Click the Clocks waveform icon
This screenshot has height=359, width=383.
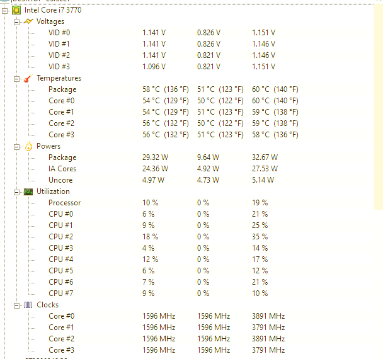28,305
